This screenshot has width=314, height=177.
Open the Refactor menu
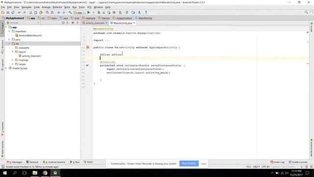click(57, 7)
